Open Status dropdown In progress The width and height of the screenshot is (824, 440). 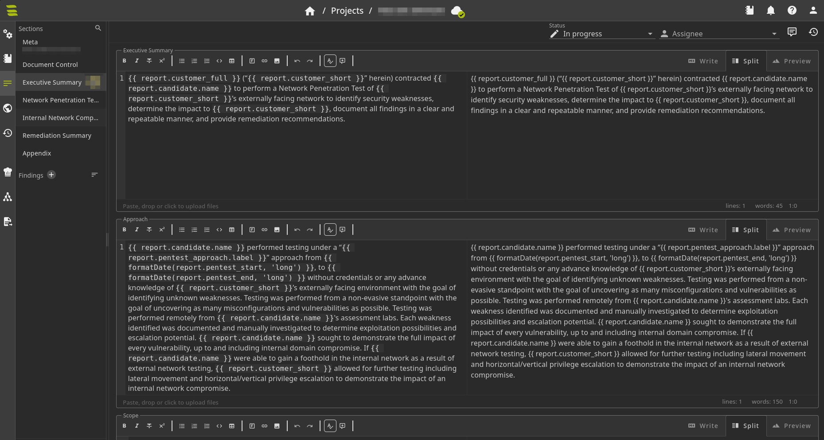[x=602, y=34]
